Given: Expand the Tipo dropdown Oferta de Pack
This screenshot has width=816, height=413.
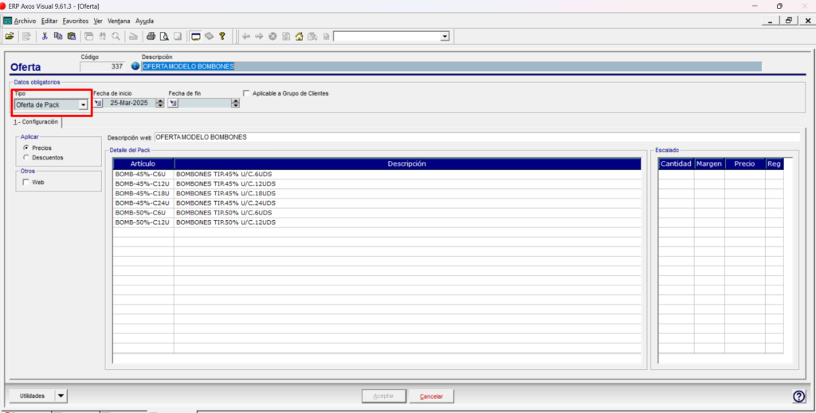Looking at the screenshot, I should pos(83,104).
